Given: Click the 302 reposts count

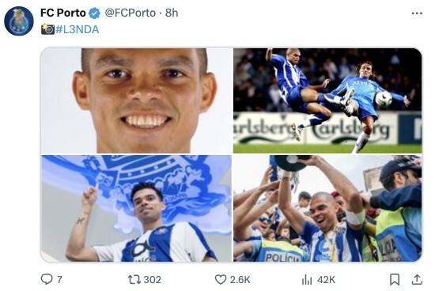Looking at the screenshot, I should tap(153, 280).
